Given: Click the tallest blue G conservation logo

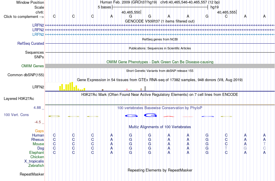Looking at the screenshot, I should [x=150, y=115].
